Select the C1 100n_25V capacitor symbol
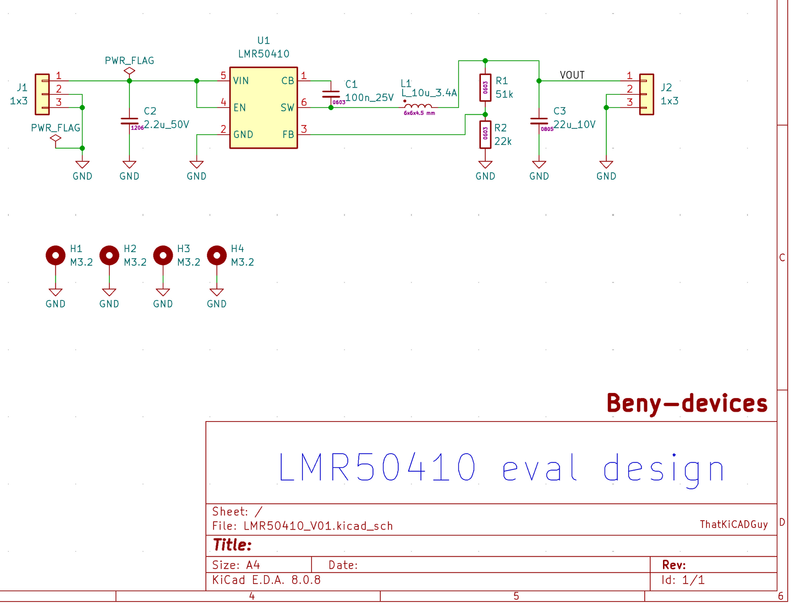The width and height of the screenshot is (795, 611). click(x=331, y=94)
